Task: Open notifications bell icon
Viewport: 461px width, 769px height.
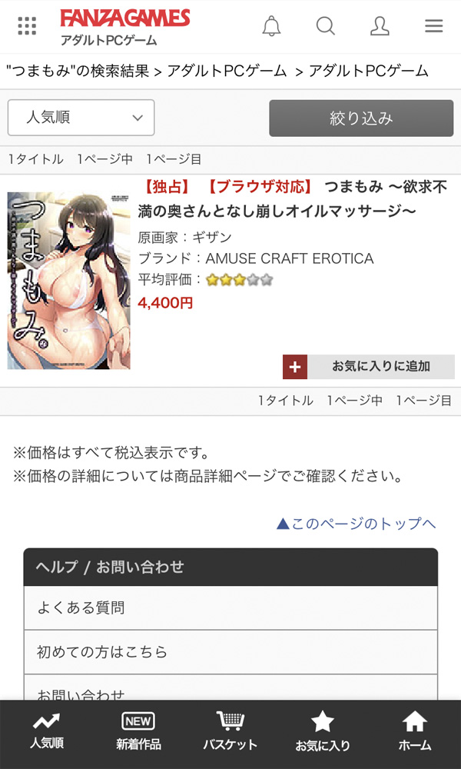Action: 271,26
